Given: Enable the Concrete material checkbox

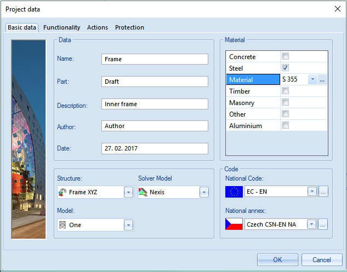Looking at the screenshot, I should pyautogui.click(x=285, y=56).
